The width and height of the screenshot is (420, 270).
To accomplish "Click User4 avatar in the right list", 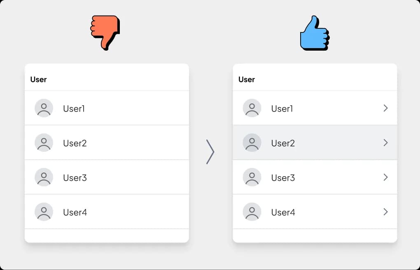I will pos(252,212).
